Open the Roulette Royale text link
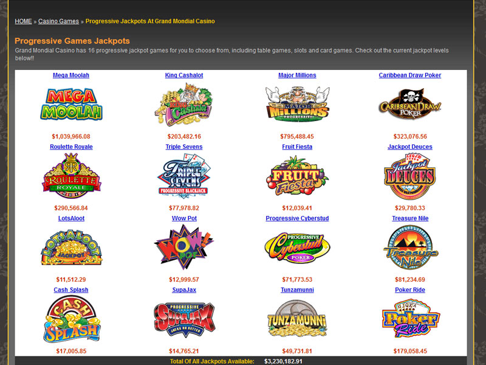Screen dimensions: 486x365 [x=71, y=147]
